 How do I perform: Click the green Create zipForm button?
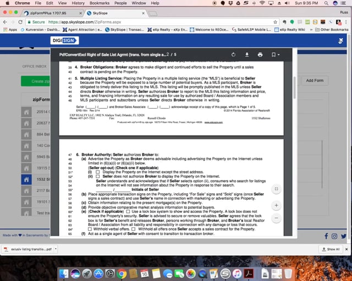tap(35, 81)
